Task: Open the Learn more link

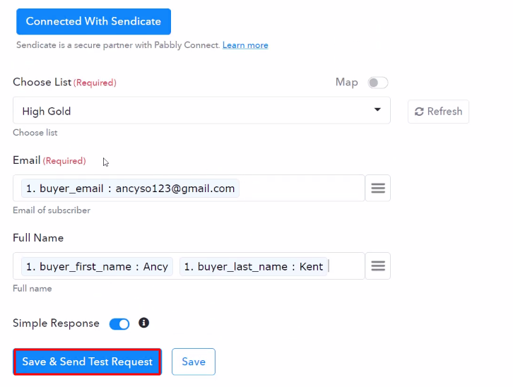Action: tap(245, 45)
